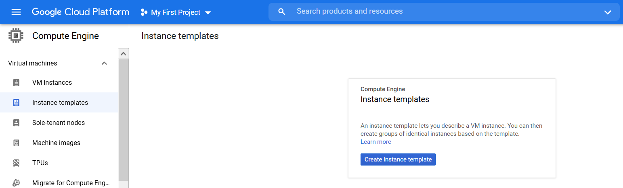Click Create instance template button
The image size is (623, 188).
pos(398,159)
